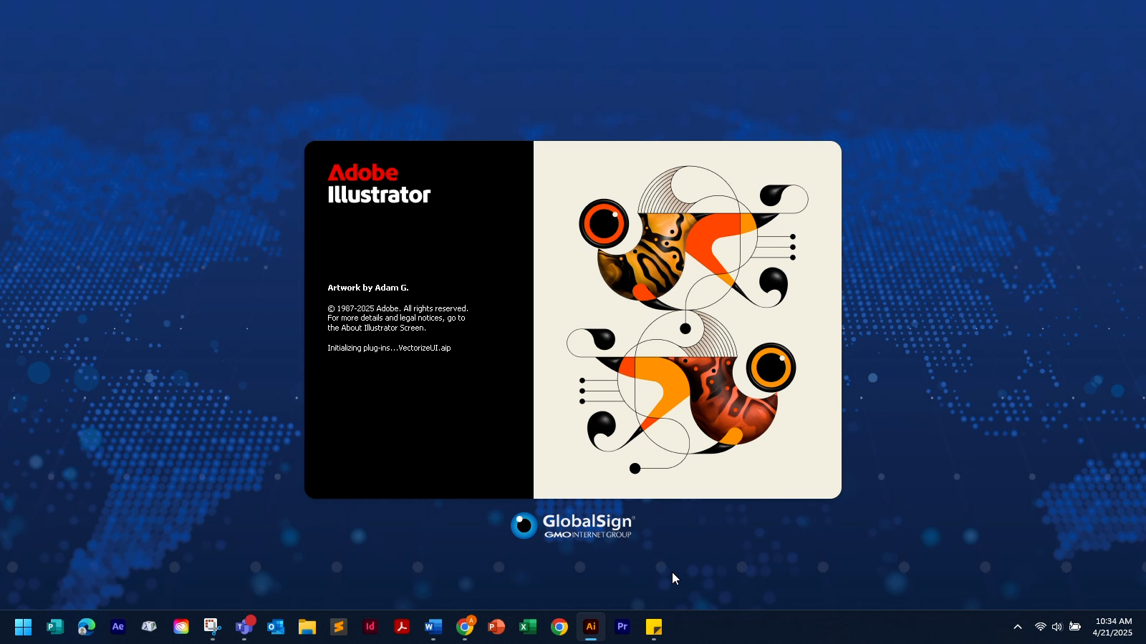This screenshot has width=1146, height=644.
Task: Launch Excel from the taskbar
Action: point(527,627)
